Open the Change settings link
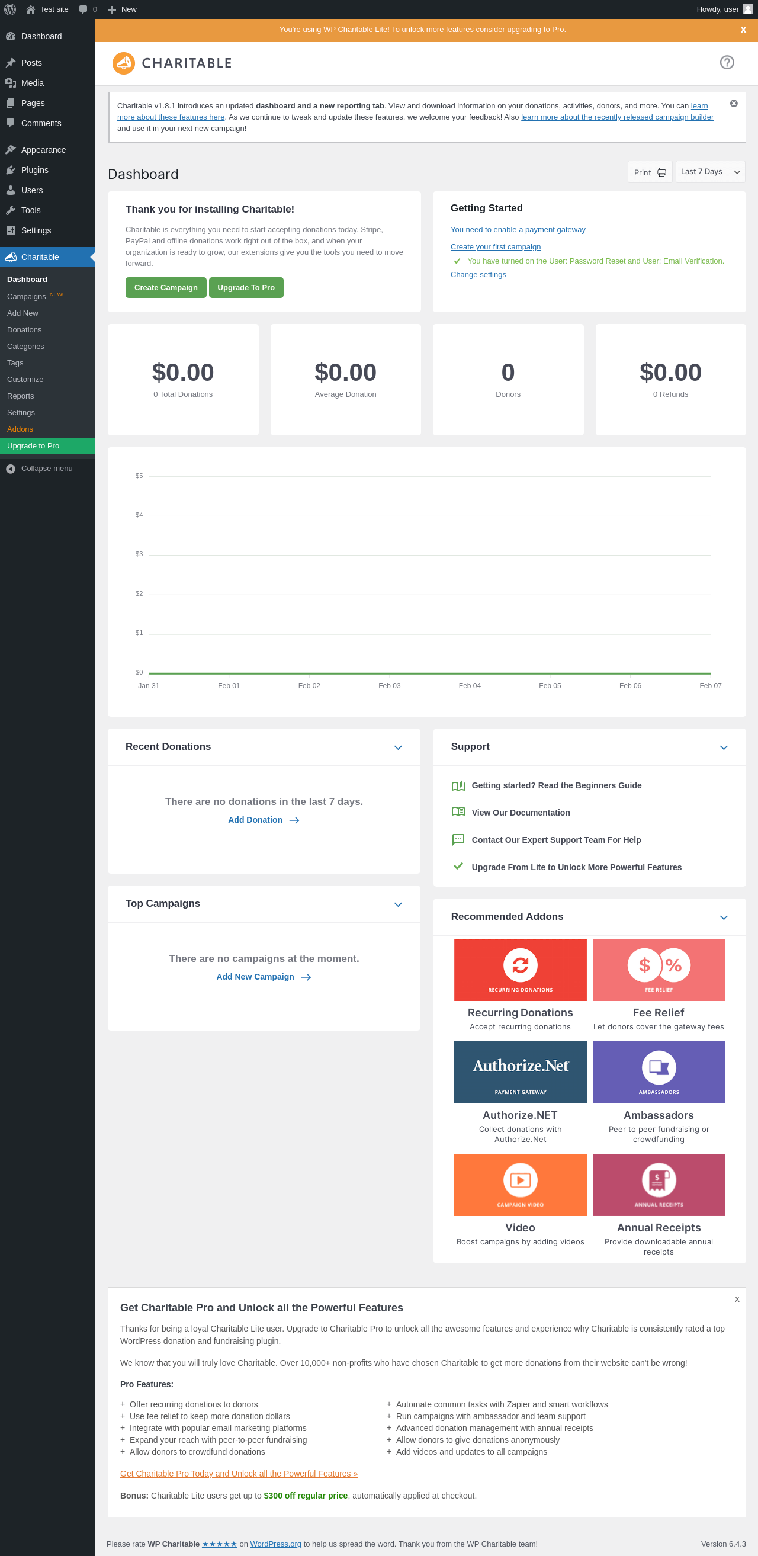The height and width of the screenshot is (1556, 758). click(478, 274)
